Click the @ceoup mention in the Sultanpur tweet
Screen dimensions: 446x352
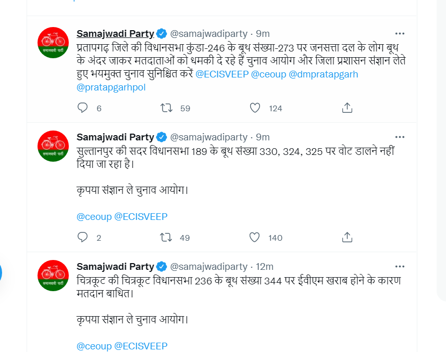pos(93,216)
